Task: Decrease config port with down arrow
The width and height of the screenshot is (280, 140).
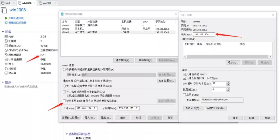Action: coord(228,91)
